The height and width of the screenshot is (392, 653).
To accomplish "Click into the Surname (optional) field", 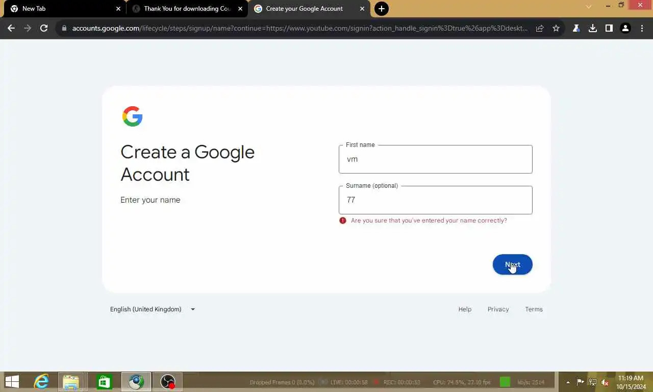I will pos(435,200).
